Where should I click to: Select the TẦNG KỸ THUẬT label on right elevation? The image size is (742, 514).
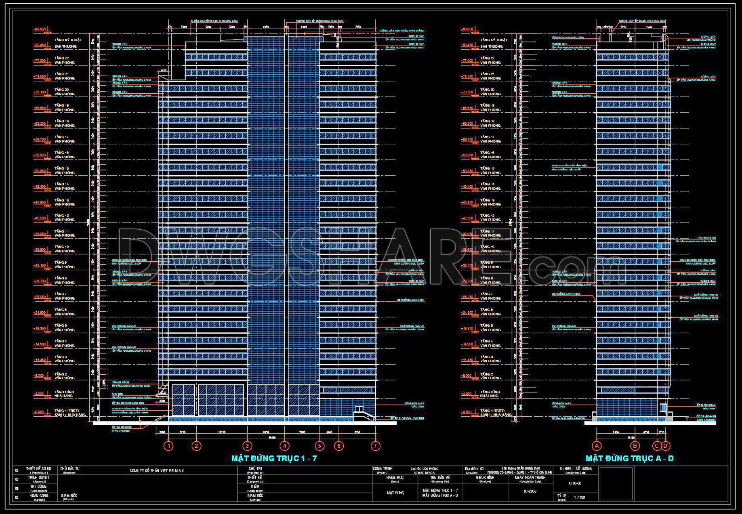(494, 40)
